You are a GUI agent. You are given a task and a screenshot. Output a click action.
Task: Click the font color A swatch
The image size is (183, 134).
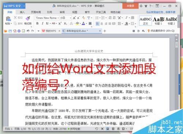(83, 23)
